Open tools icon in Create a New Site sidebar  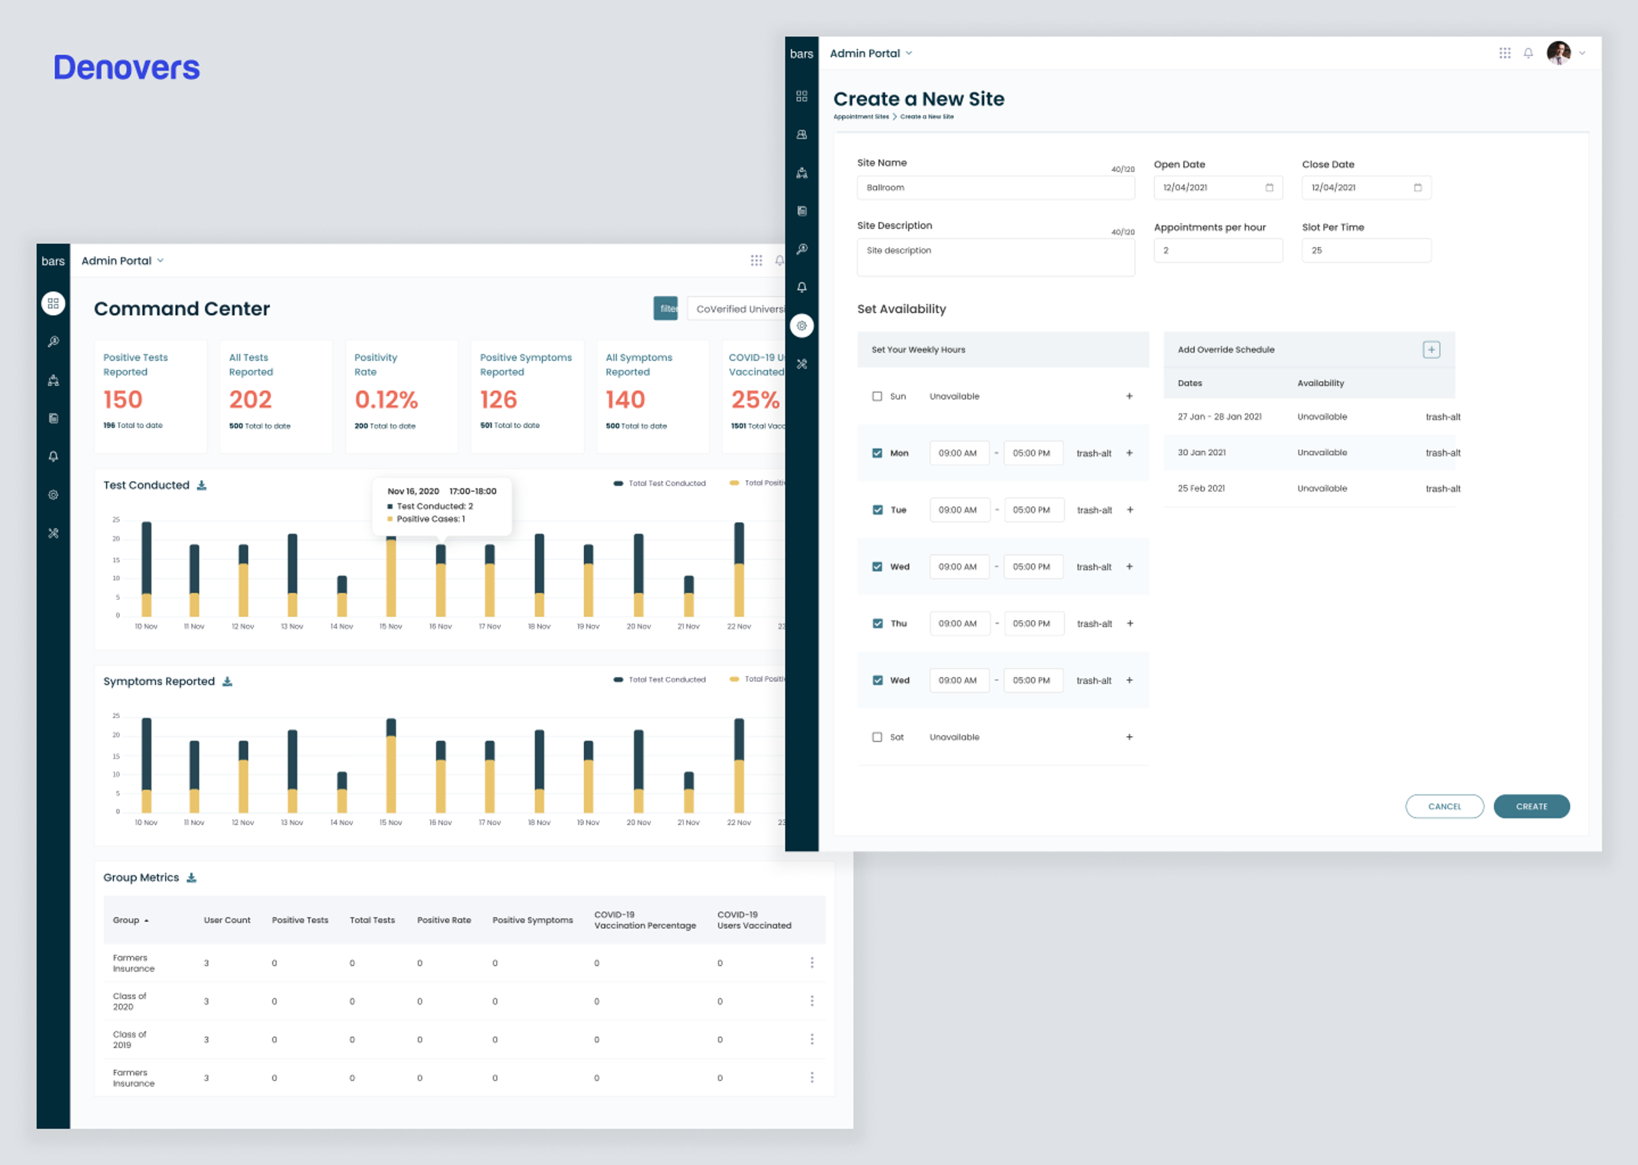click(x=801, y=364)
